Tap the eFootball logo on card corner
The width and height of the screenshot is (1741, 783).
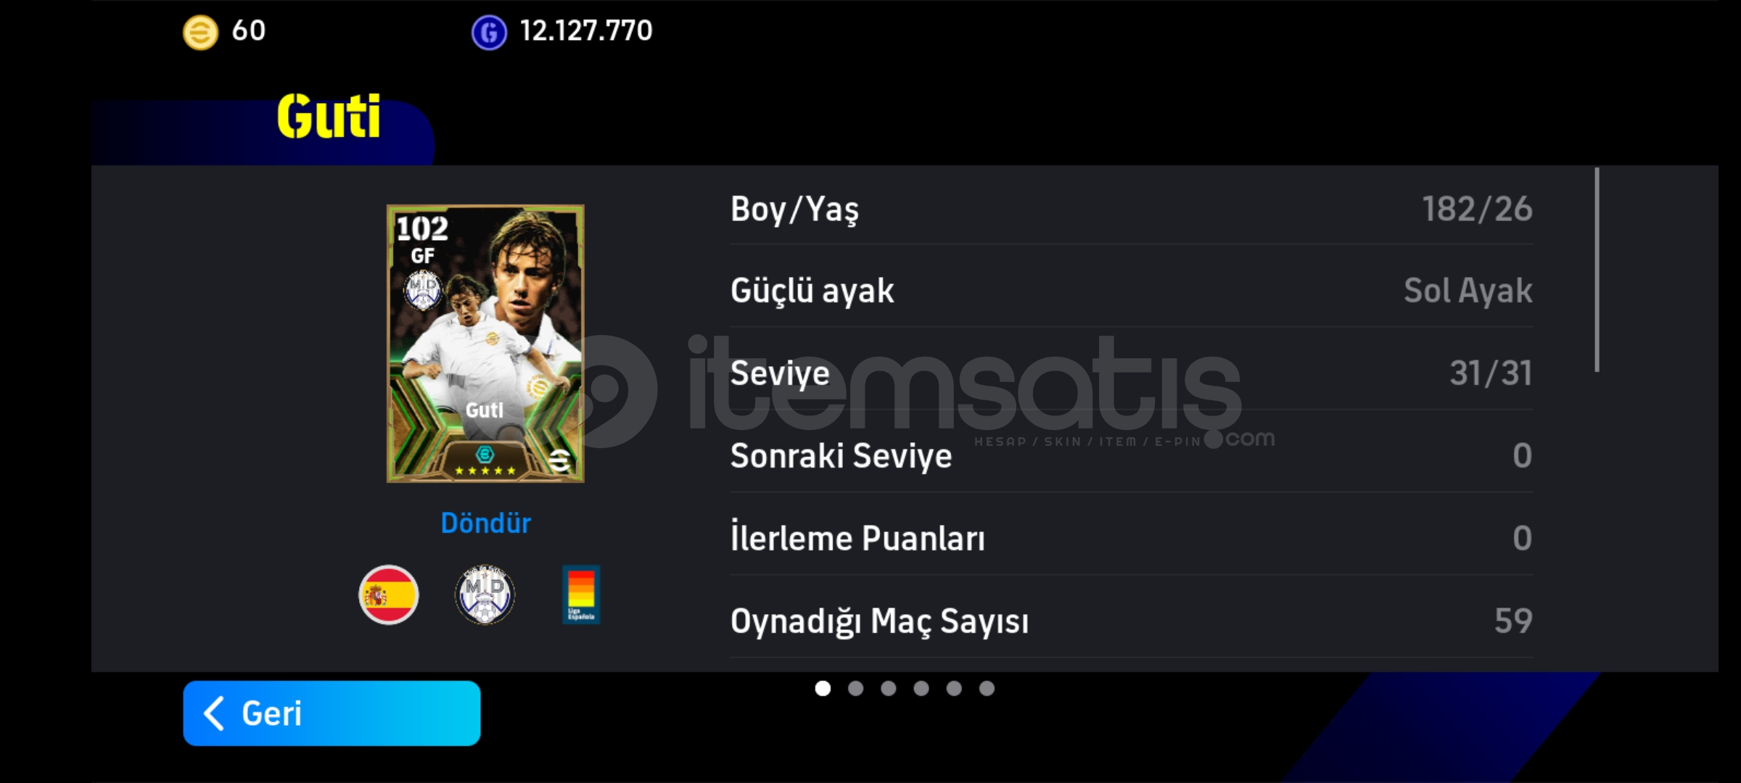[560, 460]
